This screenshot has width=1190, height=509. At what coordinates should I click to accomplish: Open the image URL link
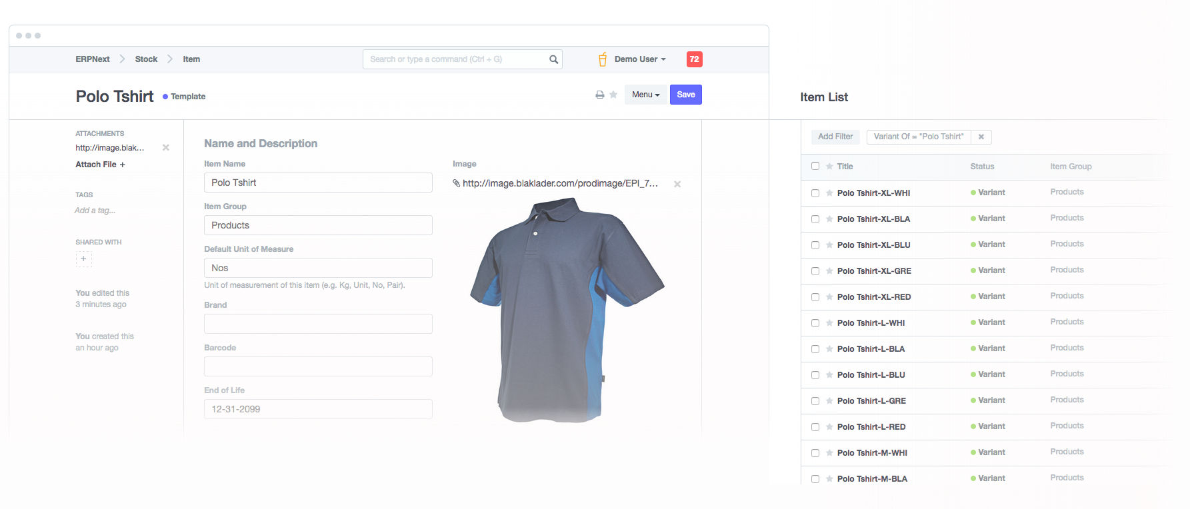pyautogui.click(x=560, y=183)
